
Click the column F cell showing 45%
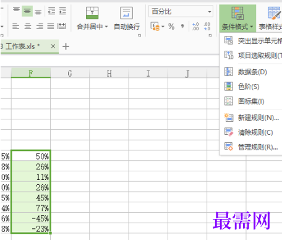[31, 197]
